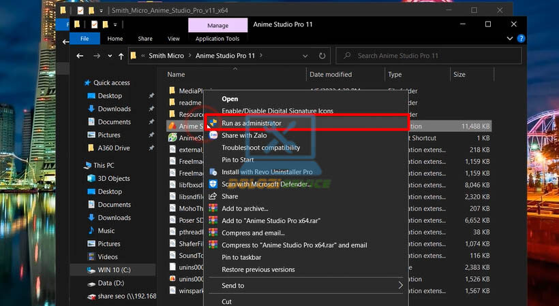Expand the Send to submenu arrow
Image resolution: width=559 pixels, height=306 pixels.
[x=400, y=286]
